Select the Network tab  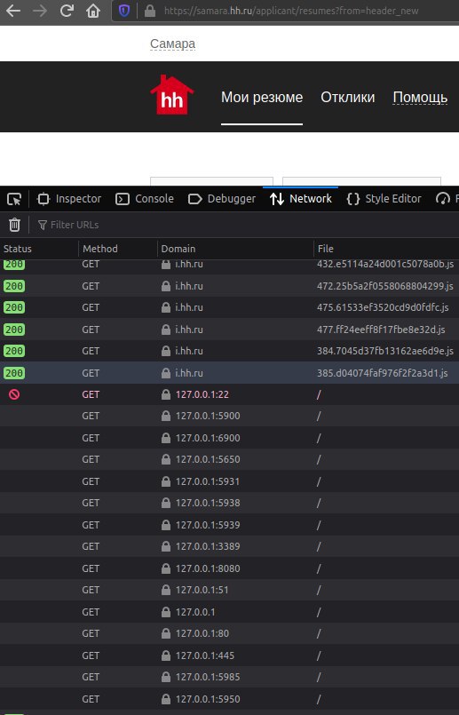301,199
